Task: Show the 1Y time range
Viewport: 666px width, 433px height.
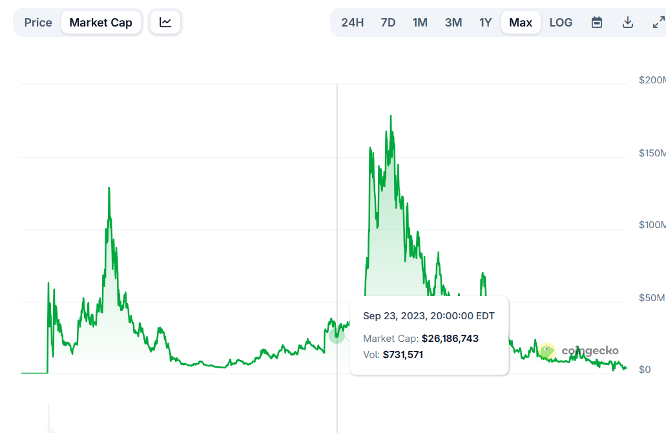Action: (x=485, y=23)
